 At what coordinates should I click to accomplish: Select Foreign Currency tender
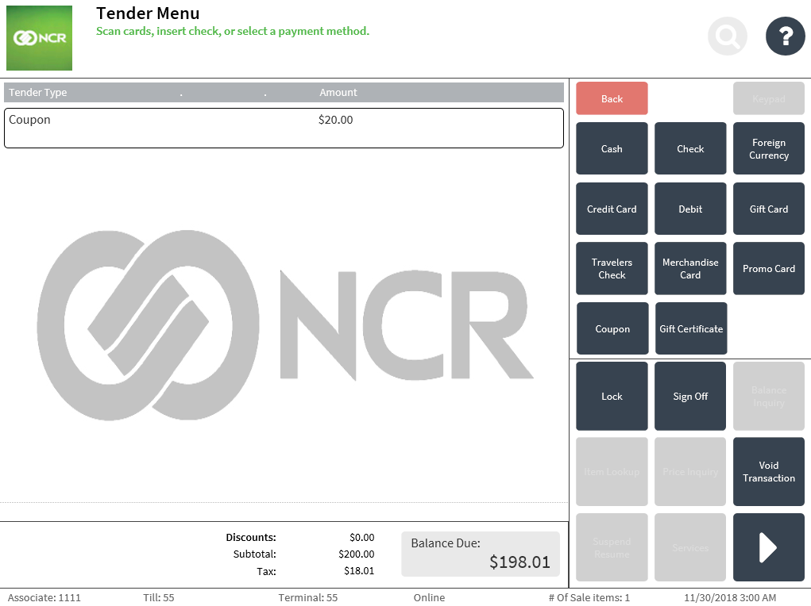click(769, 148)
